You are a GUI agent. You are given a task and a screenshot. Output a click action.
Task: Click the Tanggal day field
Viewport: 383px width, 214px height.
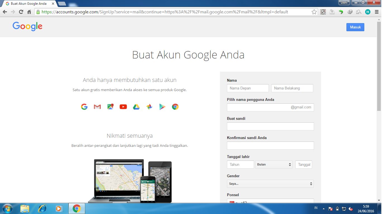coord(304,164)
